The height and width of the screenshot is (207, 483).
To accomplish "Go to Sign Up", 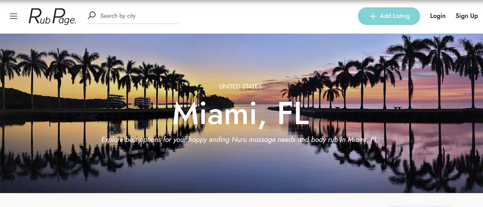I will tap(467, 16).
